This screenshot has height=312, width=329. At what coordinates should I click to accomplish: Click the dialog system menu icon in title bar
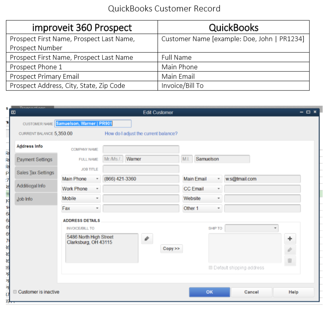click(x=13, y=112)
